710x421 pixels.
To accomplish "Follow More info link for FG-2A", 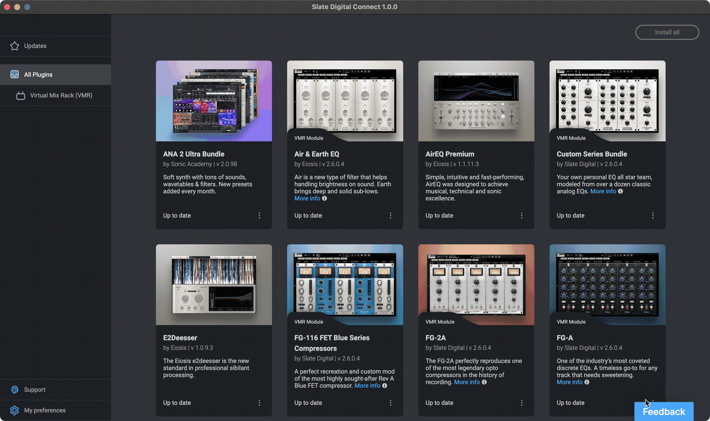I will coord(467,382).
